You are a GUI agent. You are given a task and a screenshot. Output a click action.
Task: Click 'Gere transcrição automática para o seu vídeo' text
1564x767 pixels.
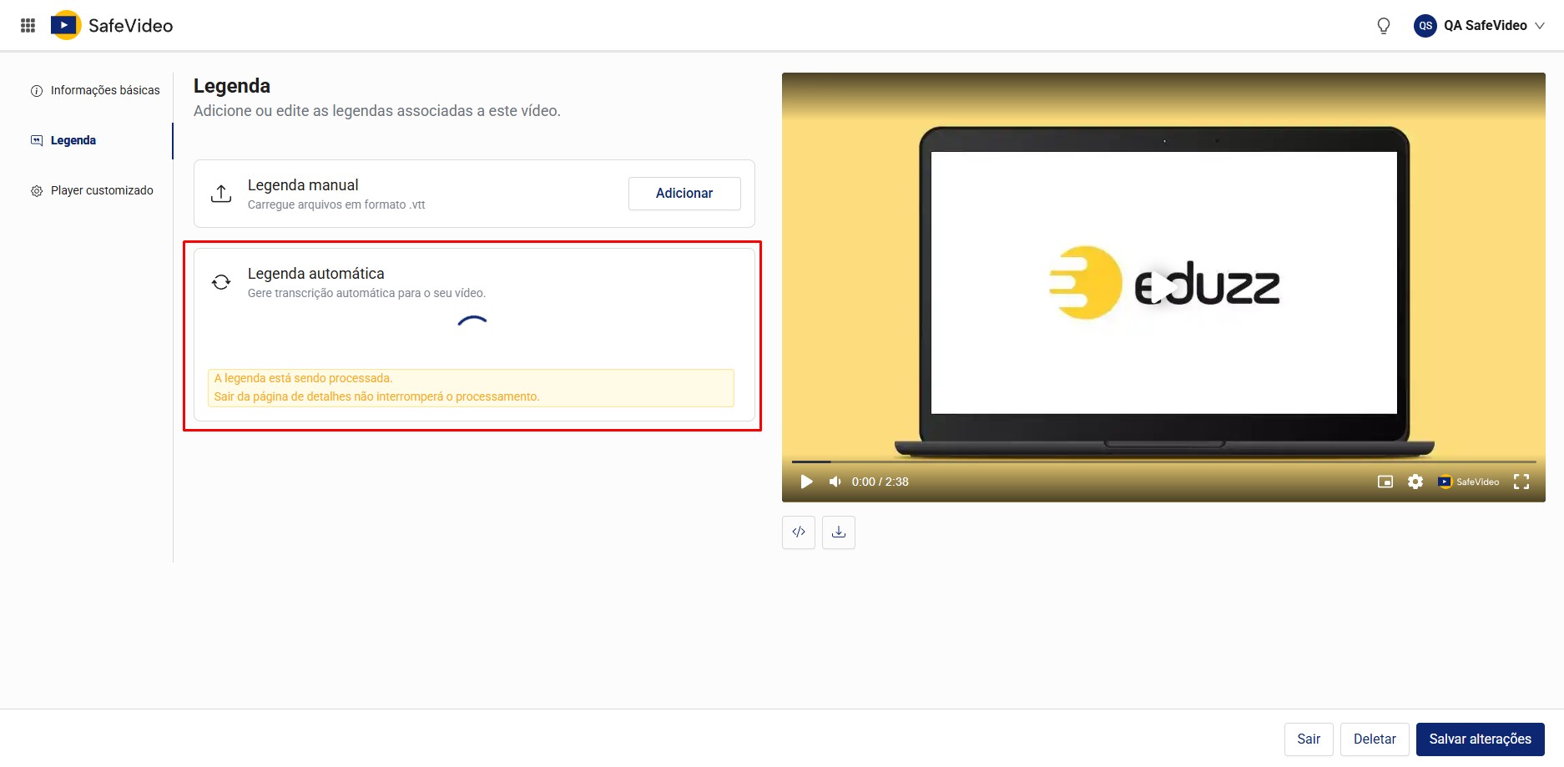click(x=366, y=293)
